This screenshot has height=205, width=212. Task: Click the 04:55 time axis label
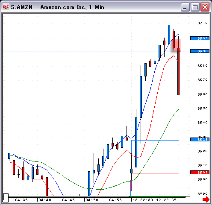[115, 200]
